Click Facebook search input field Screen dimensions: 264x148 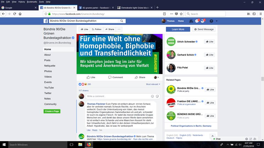tap(84, 21)
